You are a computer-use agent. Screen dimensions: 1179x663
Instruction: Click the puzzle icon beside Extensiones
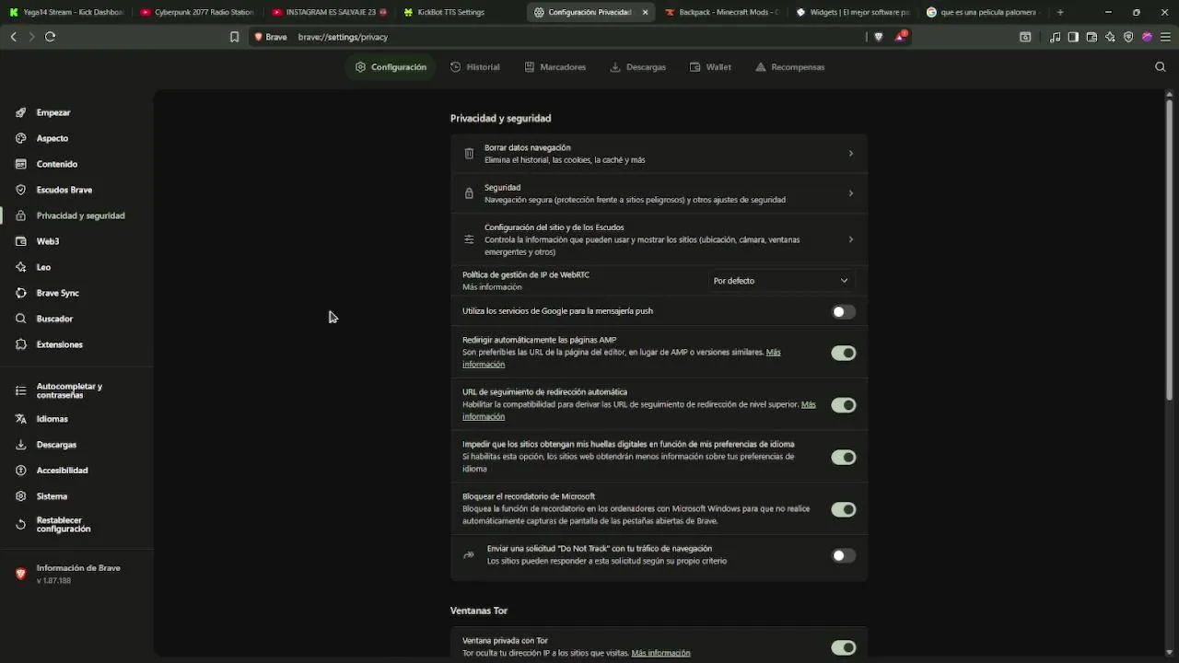click(20, 344)
